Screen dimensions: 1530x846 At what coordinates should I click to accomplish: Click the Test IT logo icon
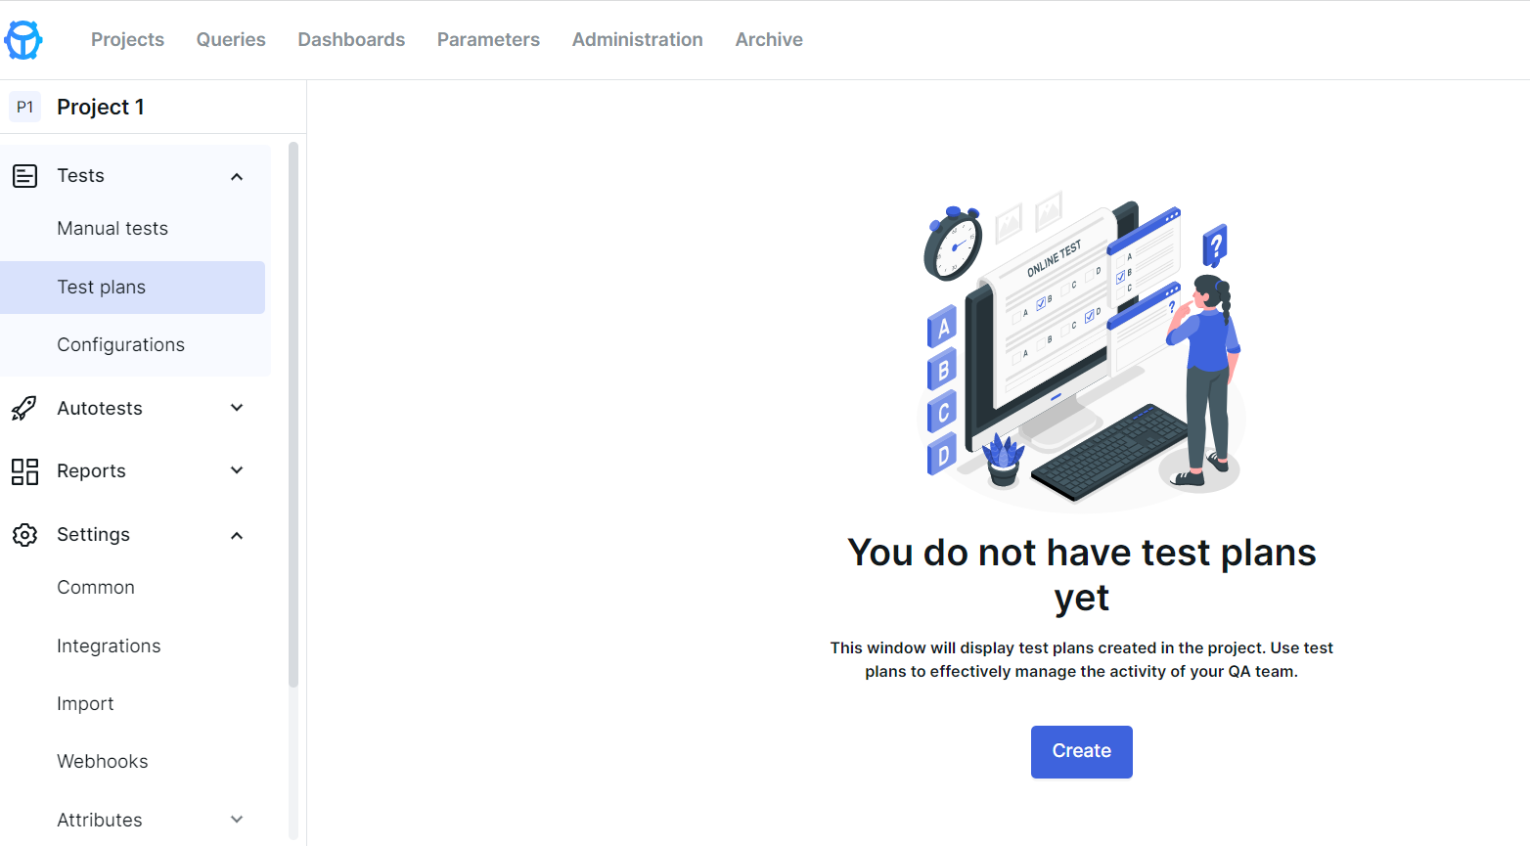22,40
